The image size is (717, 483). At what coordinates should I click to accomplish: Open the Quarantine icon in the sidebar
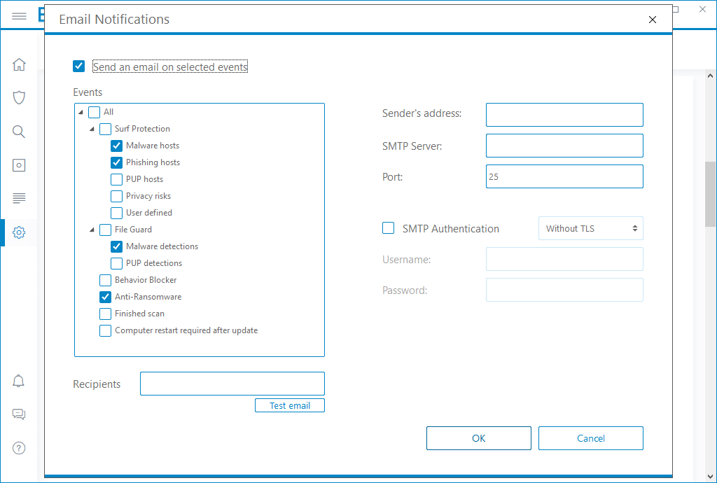pyautogui.click(x=19, y=164)
